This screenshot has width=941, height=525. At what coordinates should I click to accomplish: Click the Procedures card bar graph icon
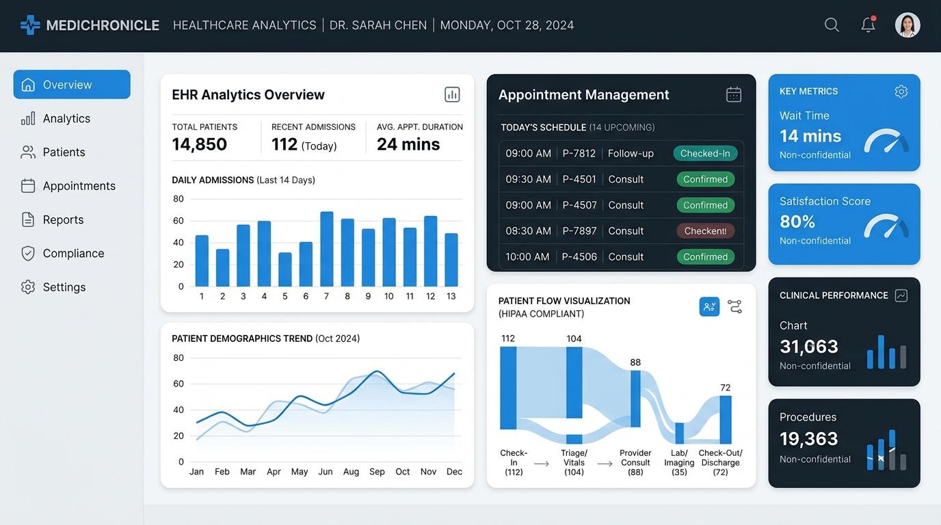pyautogui.click(x=887, y=450)
